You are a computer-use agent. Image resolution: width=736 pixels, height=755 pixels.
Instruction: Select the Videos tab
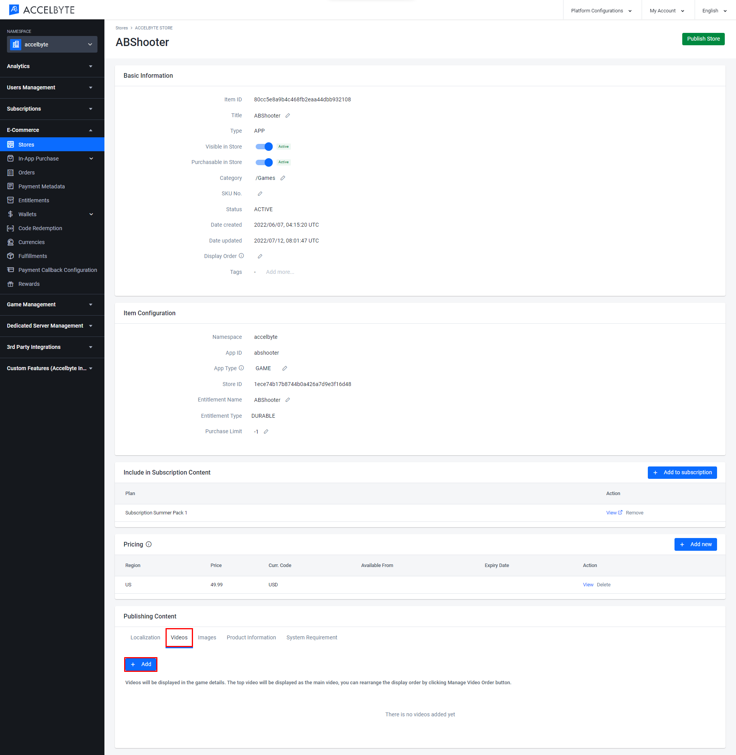(179, 637)
